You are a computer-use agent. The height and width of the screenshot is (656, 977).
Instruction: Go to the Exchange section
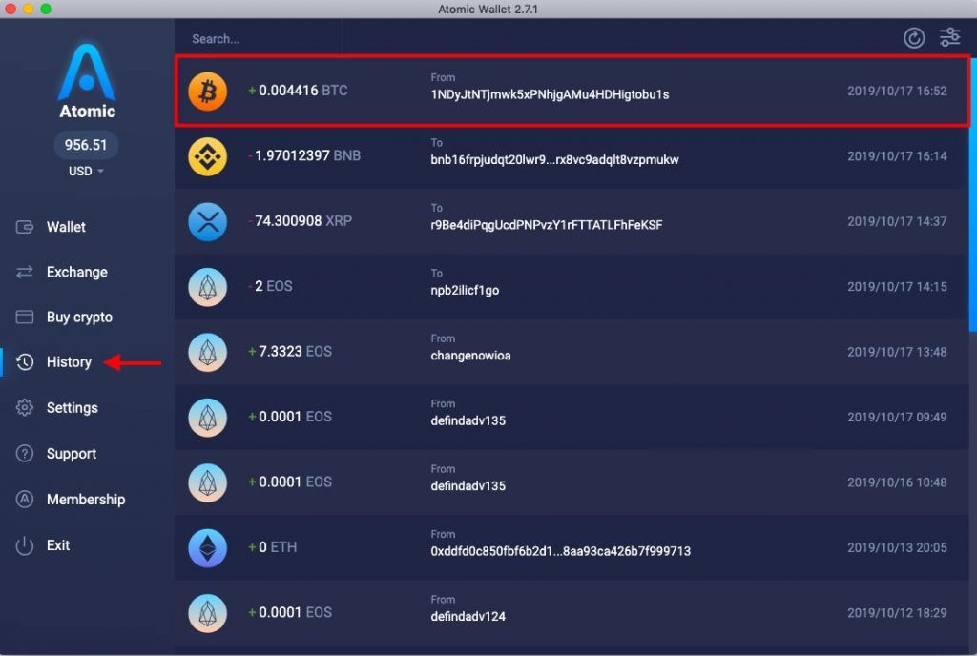(76, 272)
